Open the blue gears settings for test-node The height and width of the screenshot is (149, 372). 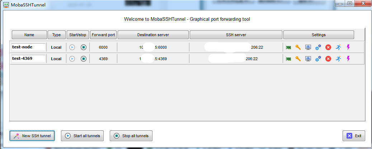318,47
